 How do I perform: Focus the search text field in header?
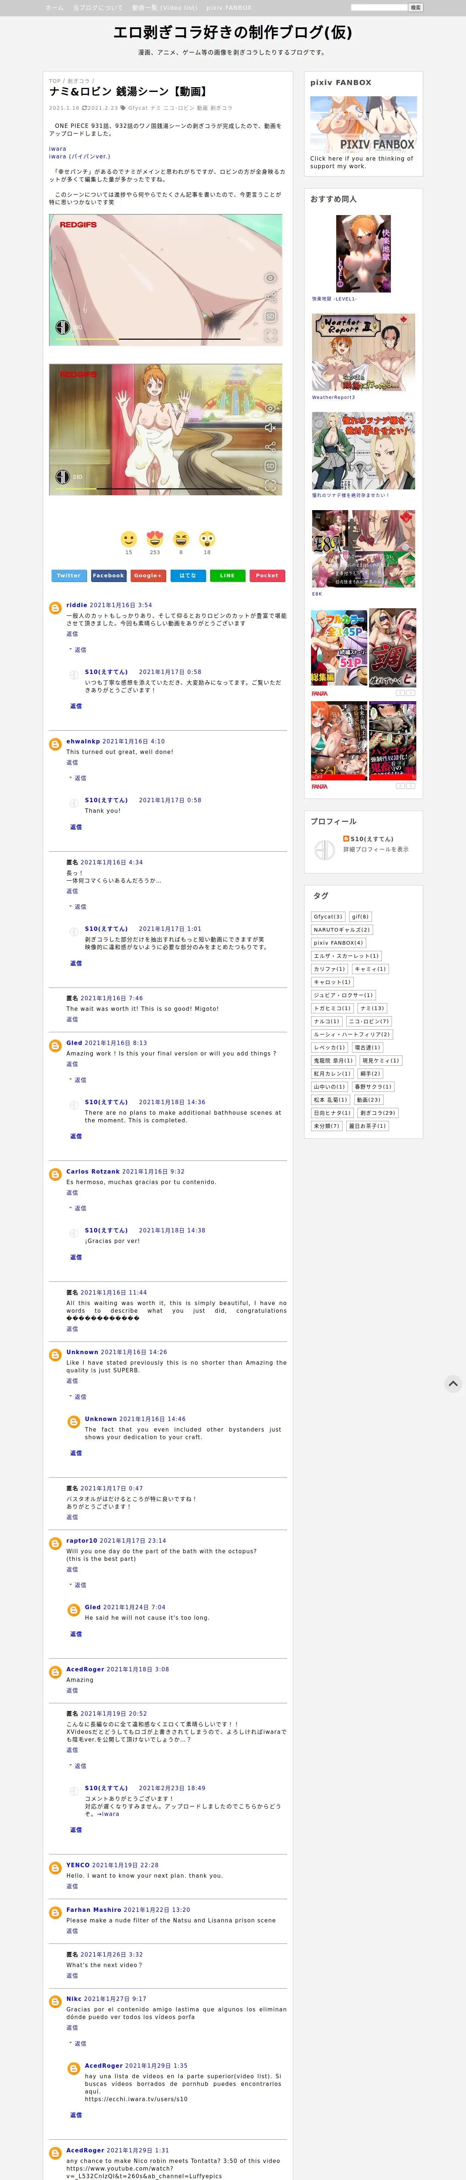pos(379,8)
